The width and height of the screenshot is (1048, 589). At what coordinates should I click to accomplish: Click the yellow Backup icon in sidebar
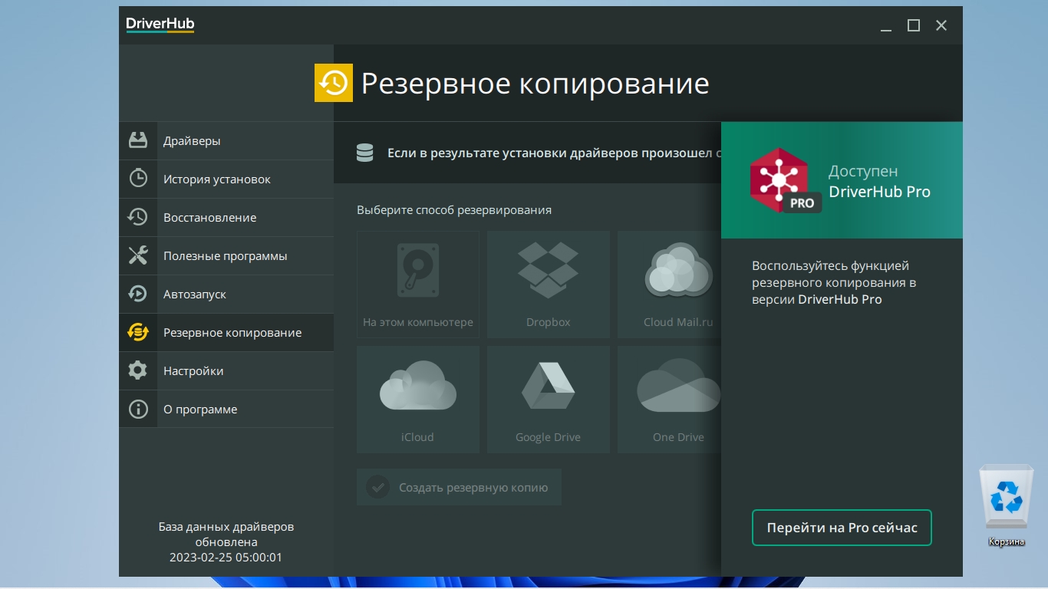pyautogui.click(x=138, y=332)
